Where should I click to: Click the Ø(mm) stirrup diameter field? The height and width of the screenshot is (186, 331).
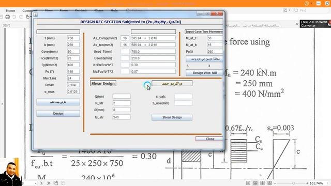(x=122, y=110)
